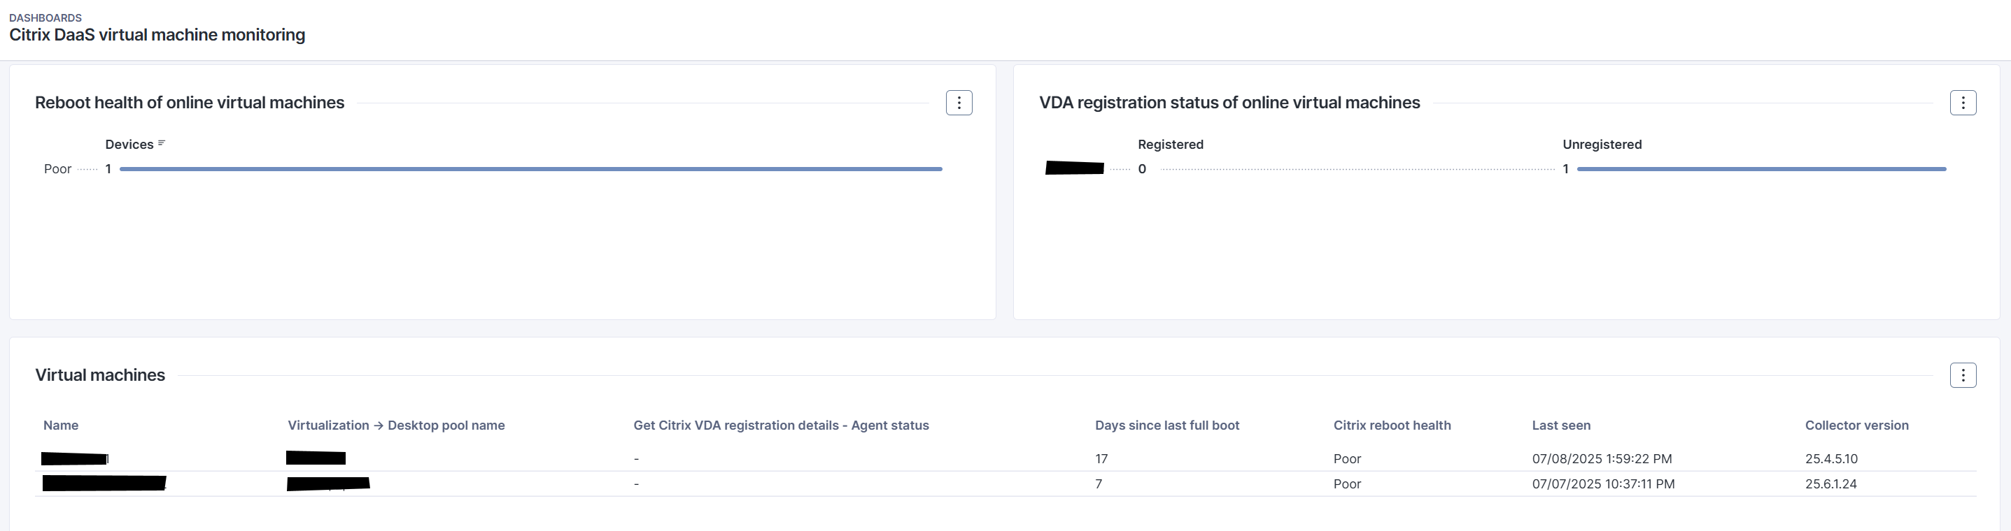2011x531 pixels.
Task: Click the sort icon beside Devices
Action: coord(162,143)
